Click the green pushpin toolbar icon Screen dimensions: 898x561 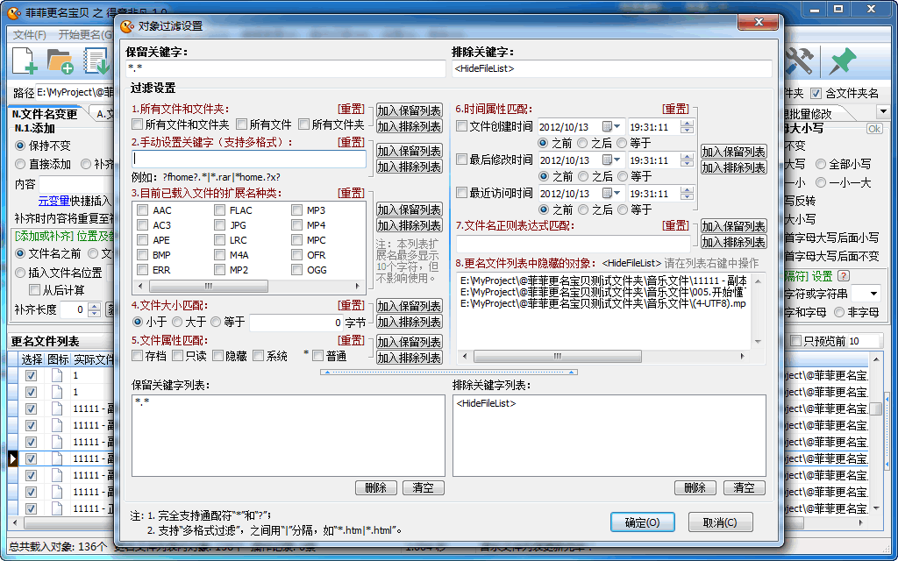[842, 60]
